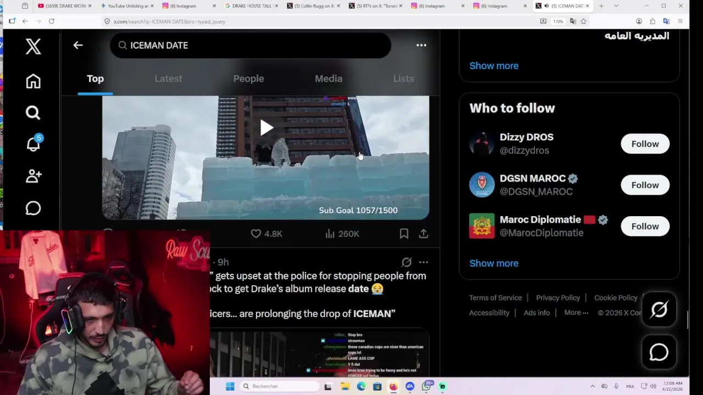Click the browser back arrow
Screen dimensions: 703x395
coord(25,21)
